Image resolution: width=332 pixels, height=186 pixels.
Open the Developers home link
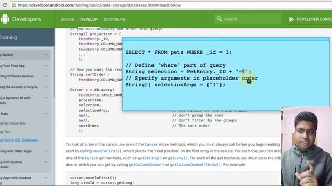(26, 19)
